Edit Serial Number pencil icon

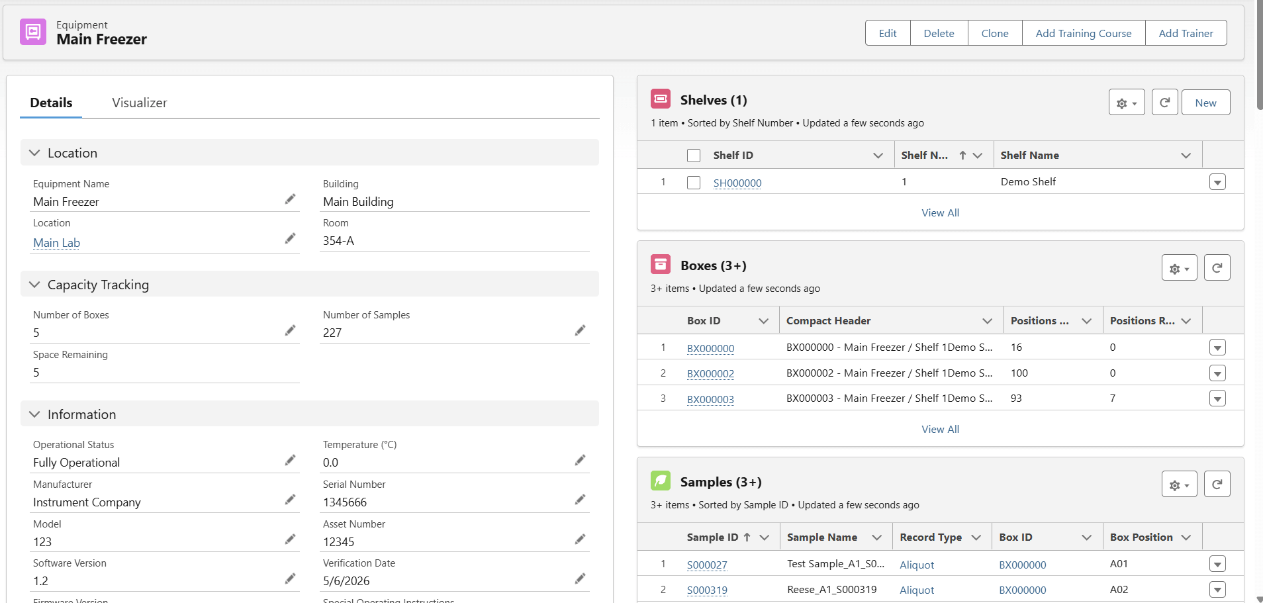click(x=580, y=500)
